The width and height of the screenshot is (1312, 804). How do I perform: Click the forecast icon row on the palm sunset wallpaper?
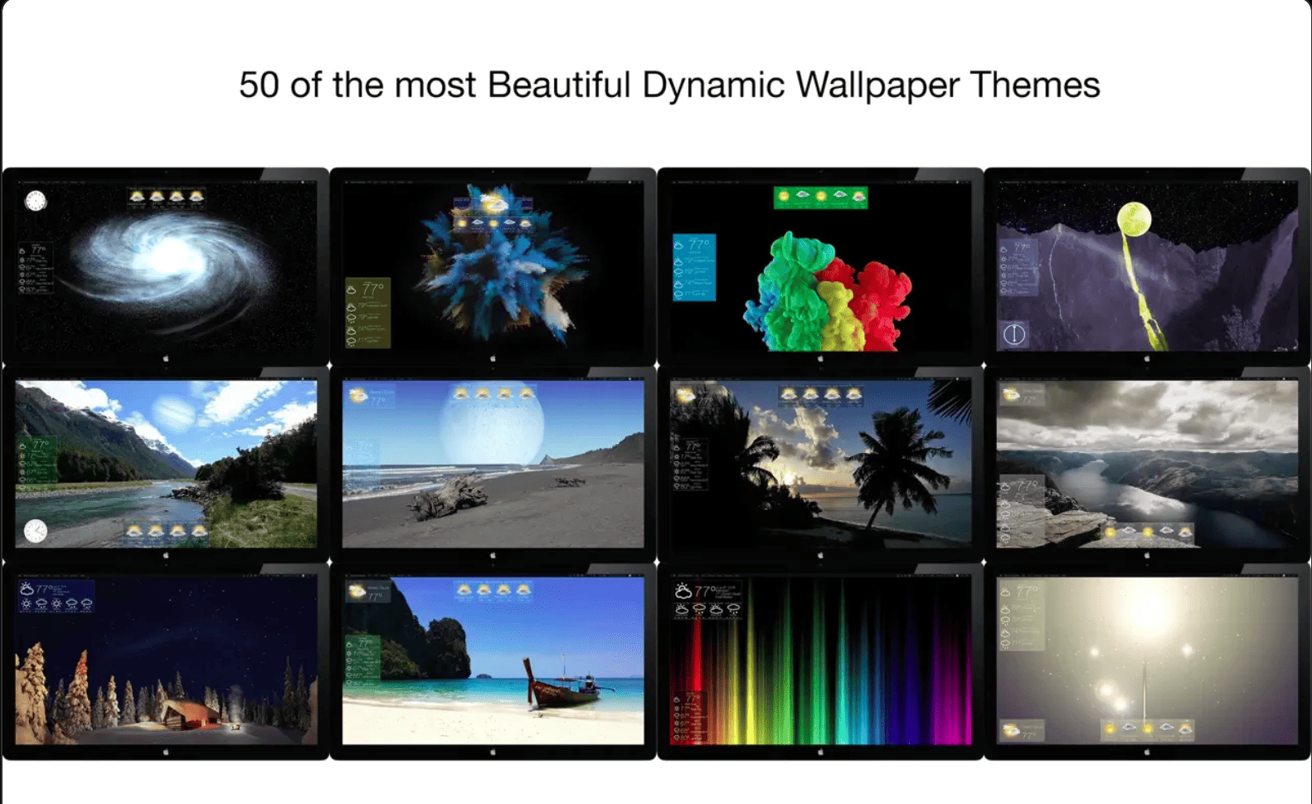point(821,395)
